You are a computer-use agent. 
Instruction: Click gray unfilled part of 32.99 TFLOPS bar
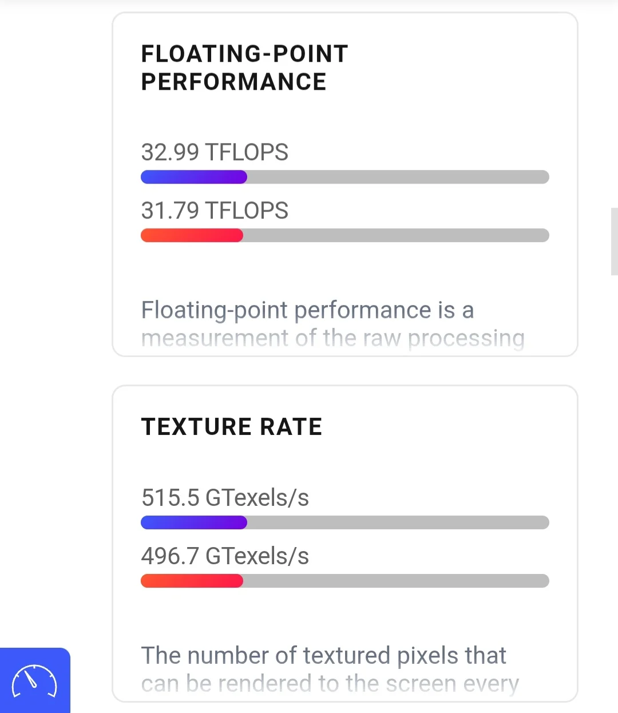click(x=398, y=177)
